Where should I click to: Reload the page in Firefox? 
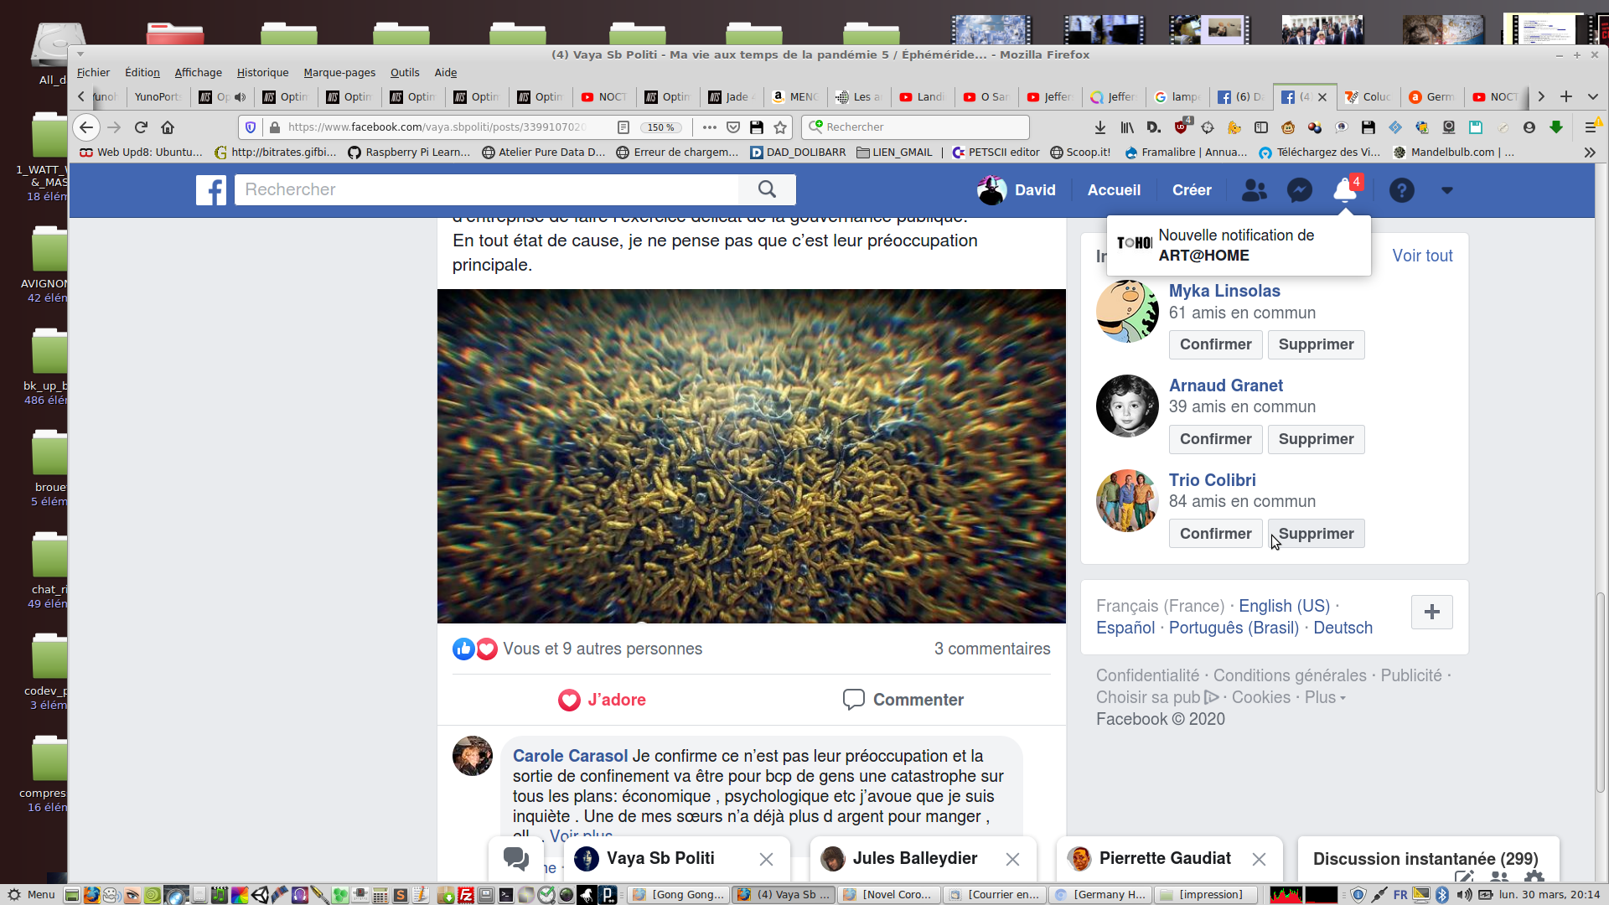[141, 127]
